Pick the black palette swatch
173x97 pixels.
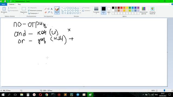coord(113,8)
